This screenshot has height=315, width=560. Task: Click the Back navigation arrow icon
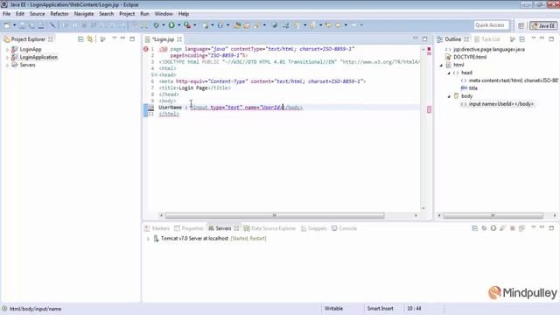click(x=338, y=25)
